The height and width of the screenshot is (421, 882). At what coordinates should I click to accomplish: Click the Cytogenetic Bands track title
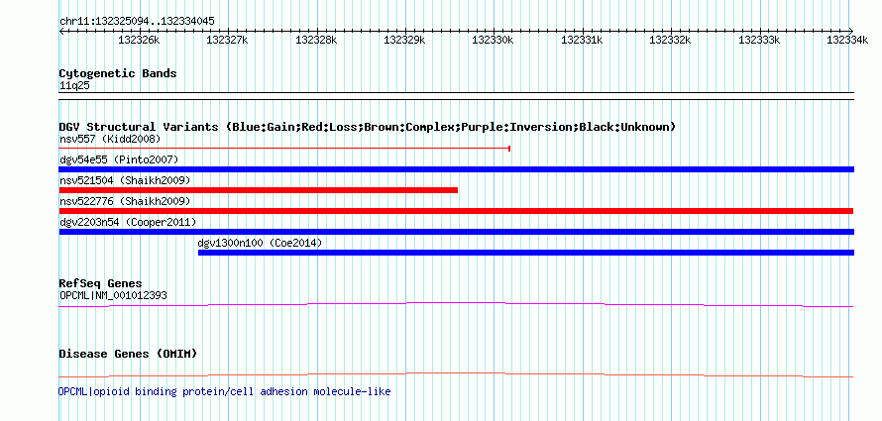click(x=118, y=73)
